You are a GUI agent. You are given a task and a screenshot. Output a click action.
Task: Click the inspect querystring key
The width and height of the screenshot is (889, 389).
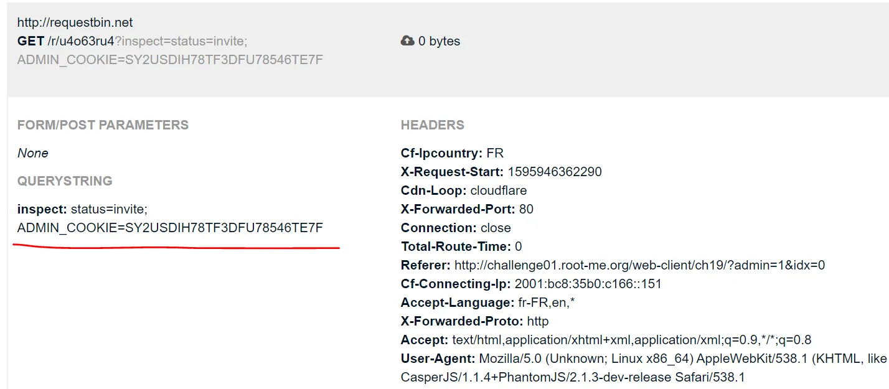point(42,209)
